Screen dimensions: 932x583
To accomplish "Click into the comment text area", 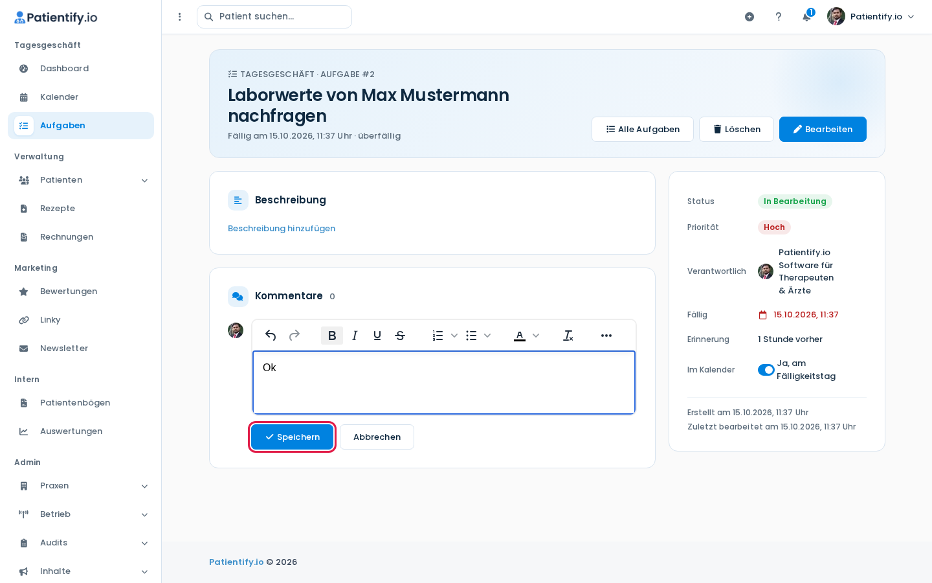I will pyautogui.click(x=444, y=382).
